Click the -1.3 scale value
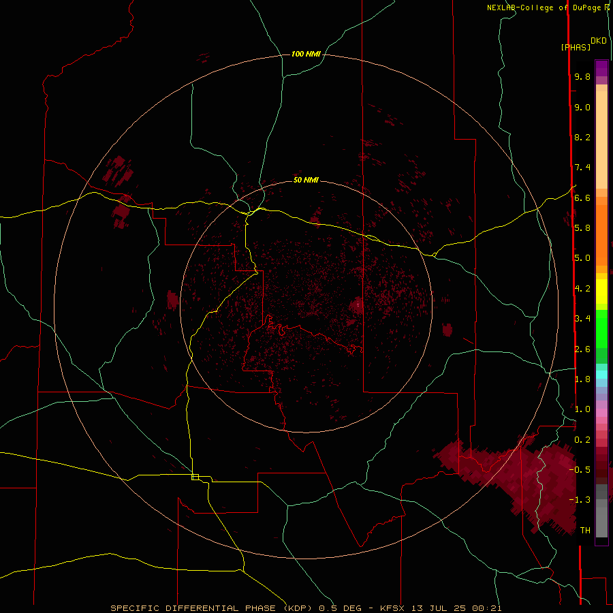 coord(580,500)
